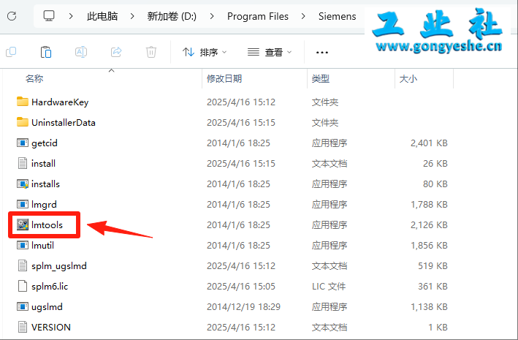Click the 26 KB size cell
This screenshot has height=340, width=518.
click(x=435, y=163)
